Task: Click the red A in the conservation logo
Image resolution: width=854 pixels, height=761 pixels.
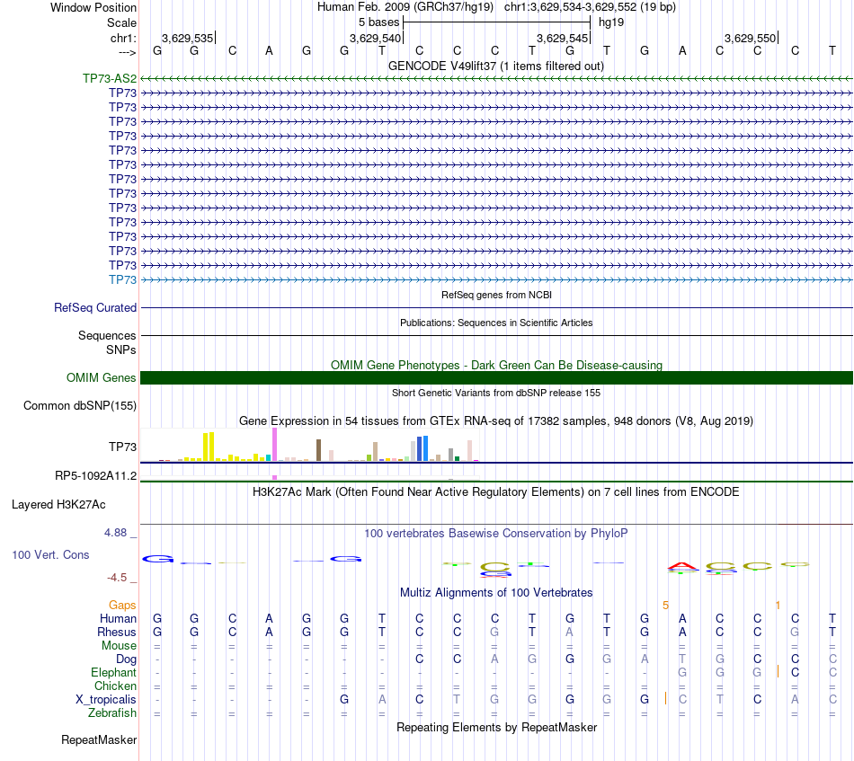Action: pyautogui.click(x=682, y=567)
